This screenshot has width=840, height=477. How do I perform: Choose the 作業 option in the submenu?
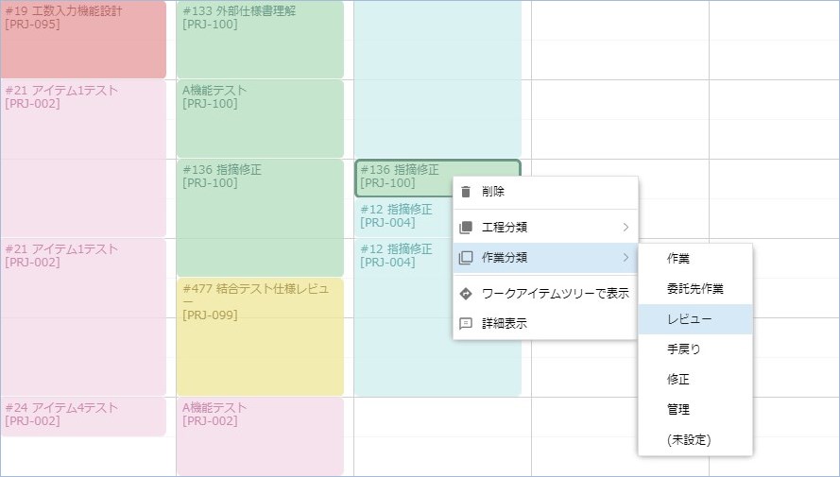(678, 259)
